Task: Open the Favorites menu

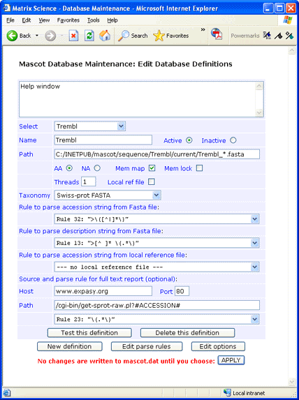Action: pyautogui.click(x=68, y=20)
